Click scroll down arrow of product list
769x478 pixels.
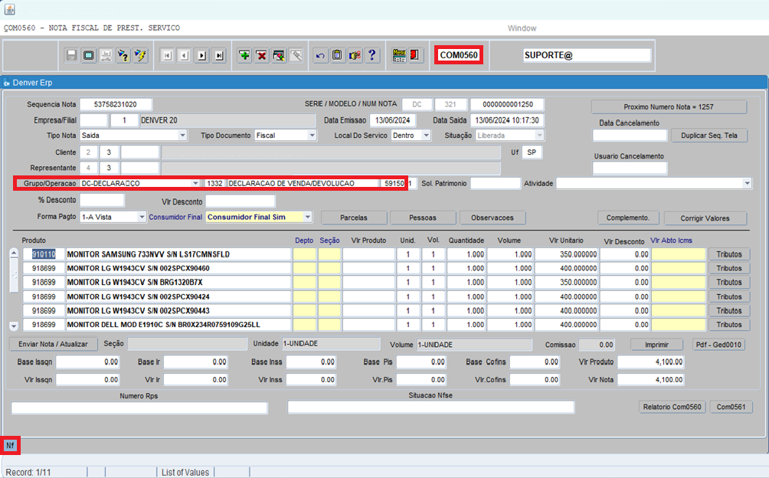click(14, 326)
